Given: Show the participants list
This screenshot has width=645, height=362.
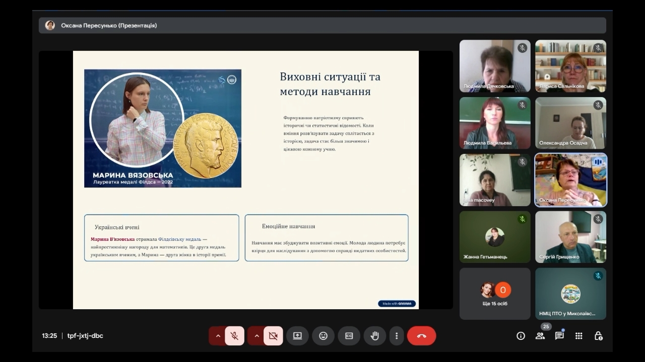Looking at the screenshot, I should pyautogui.click(x=540, y=336).
